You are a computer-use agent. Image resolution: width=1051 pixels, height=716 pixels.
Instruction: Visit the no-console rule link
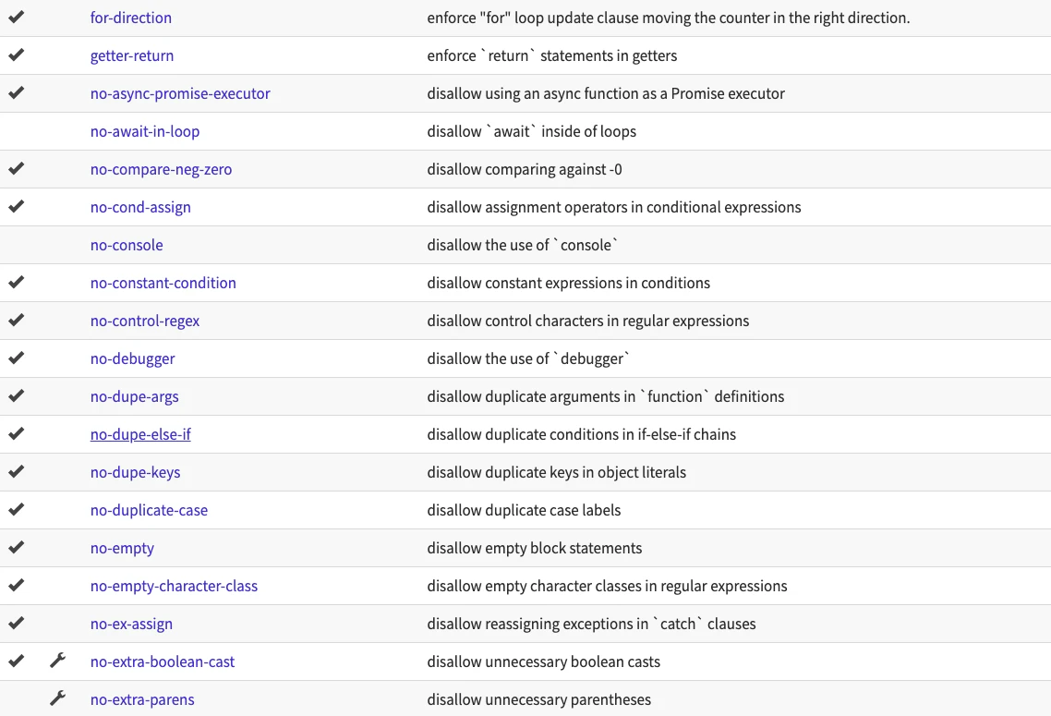pyautogui.click(x=127, y=245)
